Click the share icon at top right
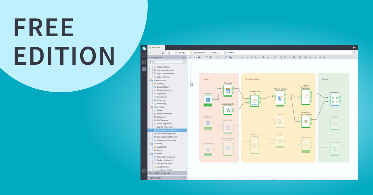 (x=354, y=53)
